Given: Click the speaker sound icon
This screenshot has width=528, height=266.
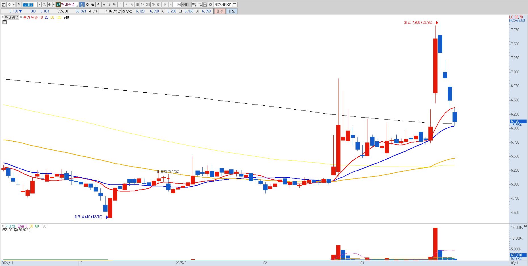Looking at the screenshot, I should click(50, 5).
